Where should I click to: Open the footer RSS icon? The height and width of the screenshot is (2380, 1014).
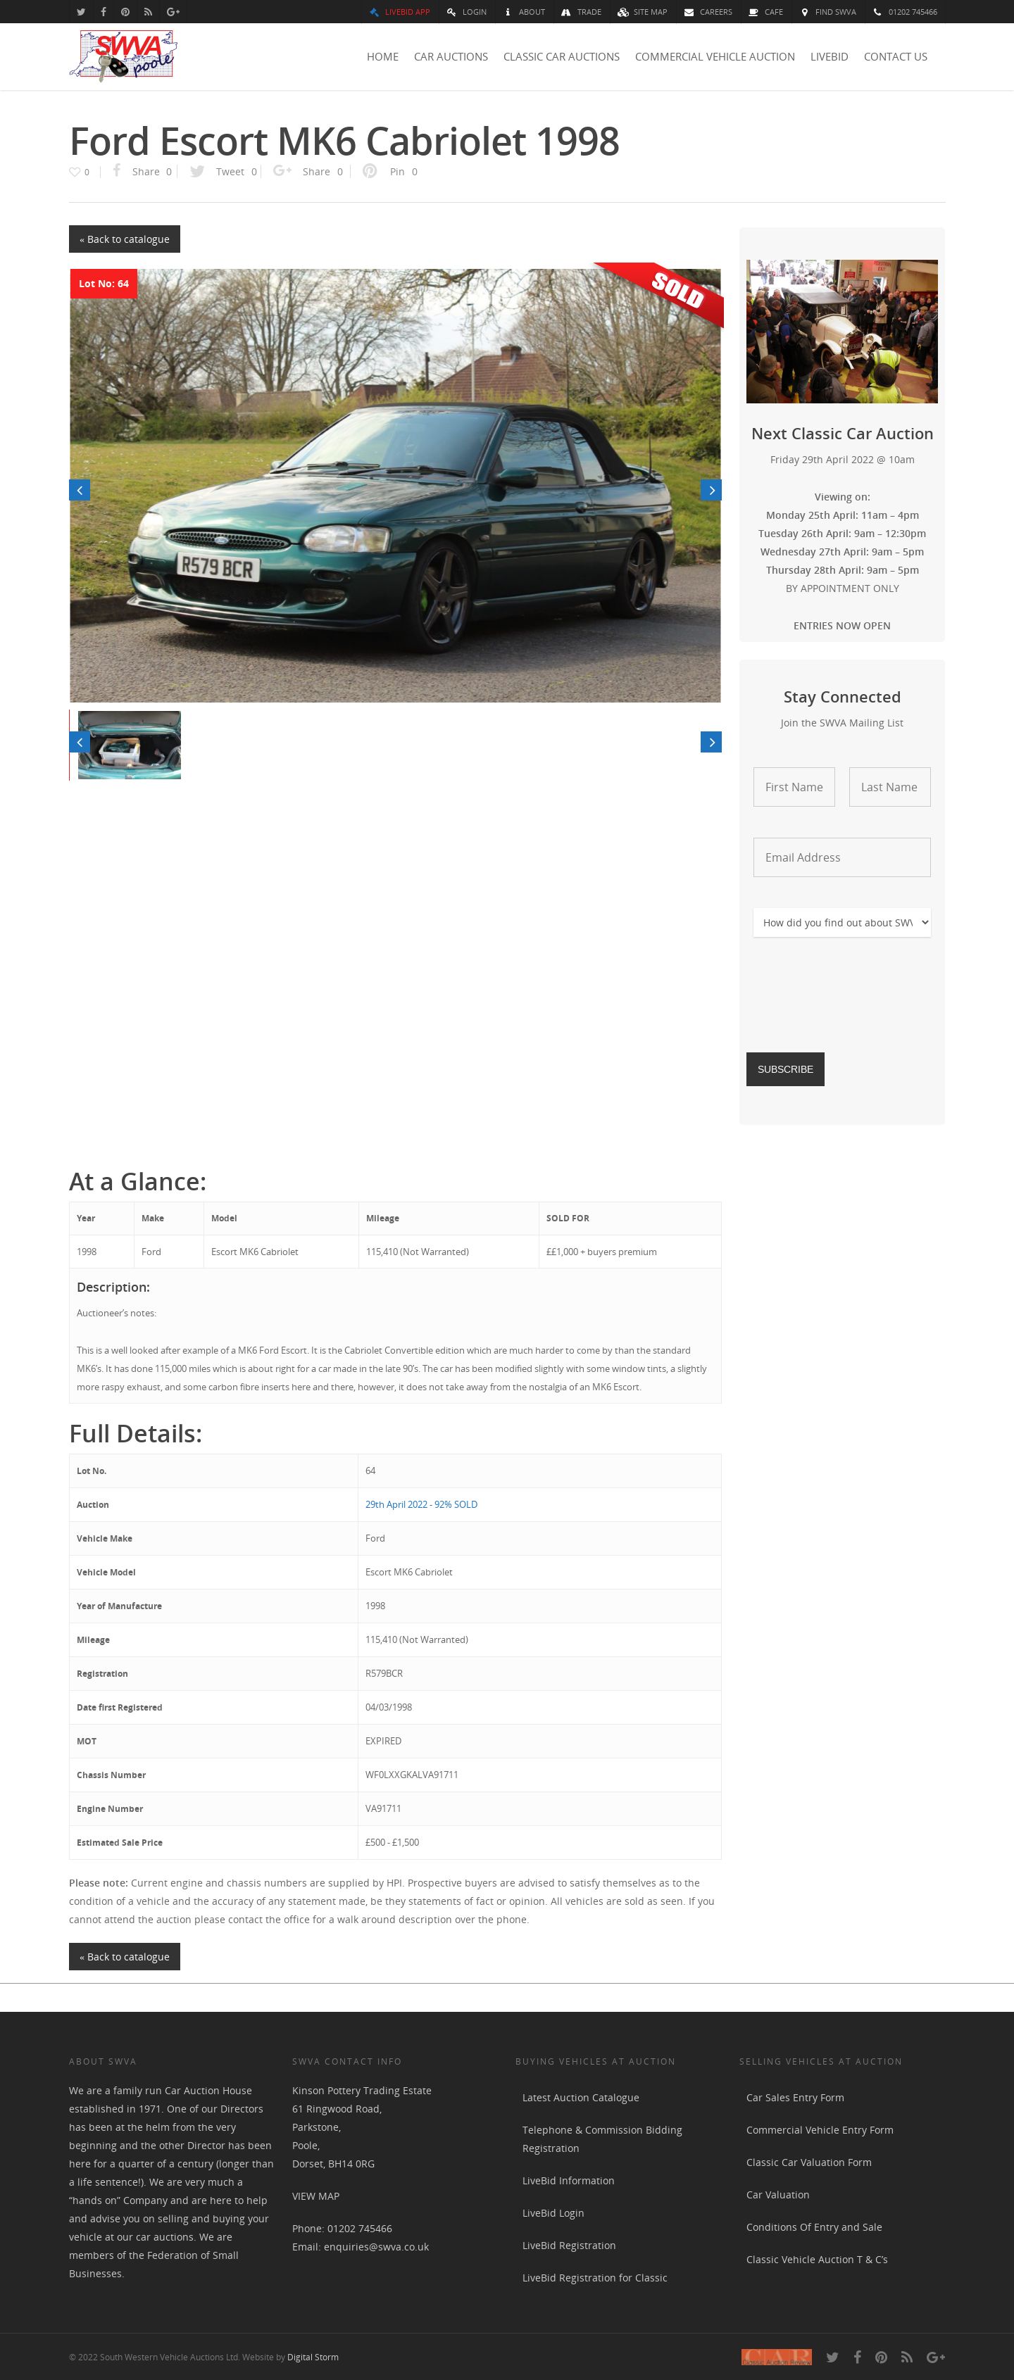coord(907,2357)
